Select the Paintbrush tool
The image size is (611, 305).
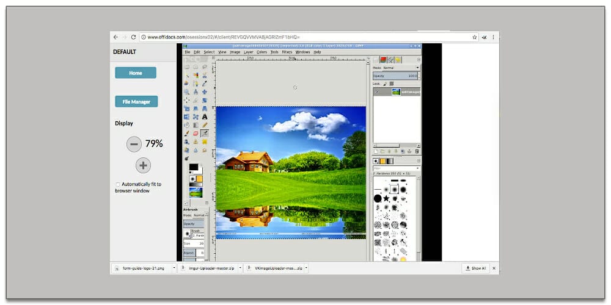186,134
